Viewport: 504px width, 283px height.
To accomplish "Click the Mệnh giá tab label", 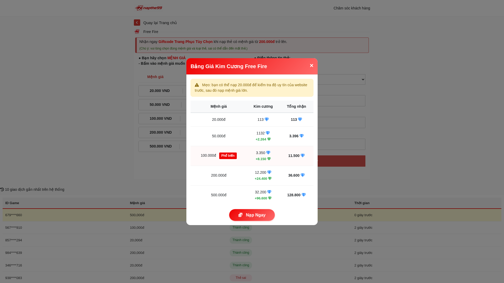I will (155, 77).
